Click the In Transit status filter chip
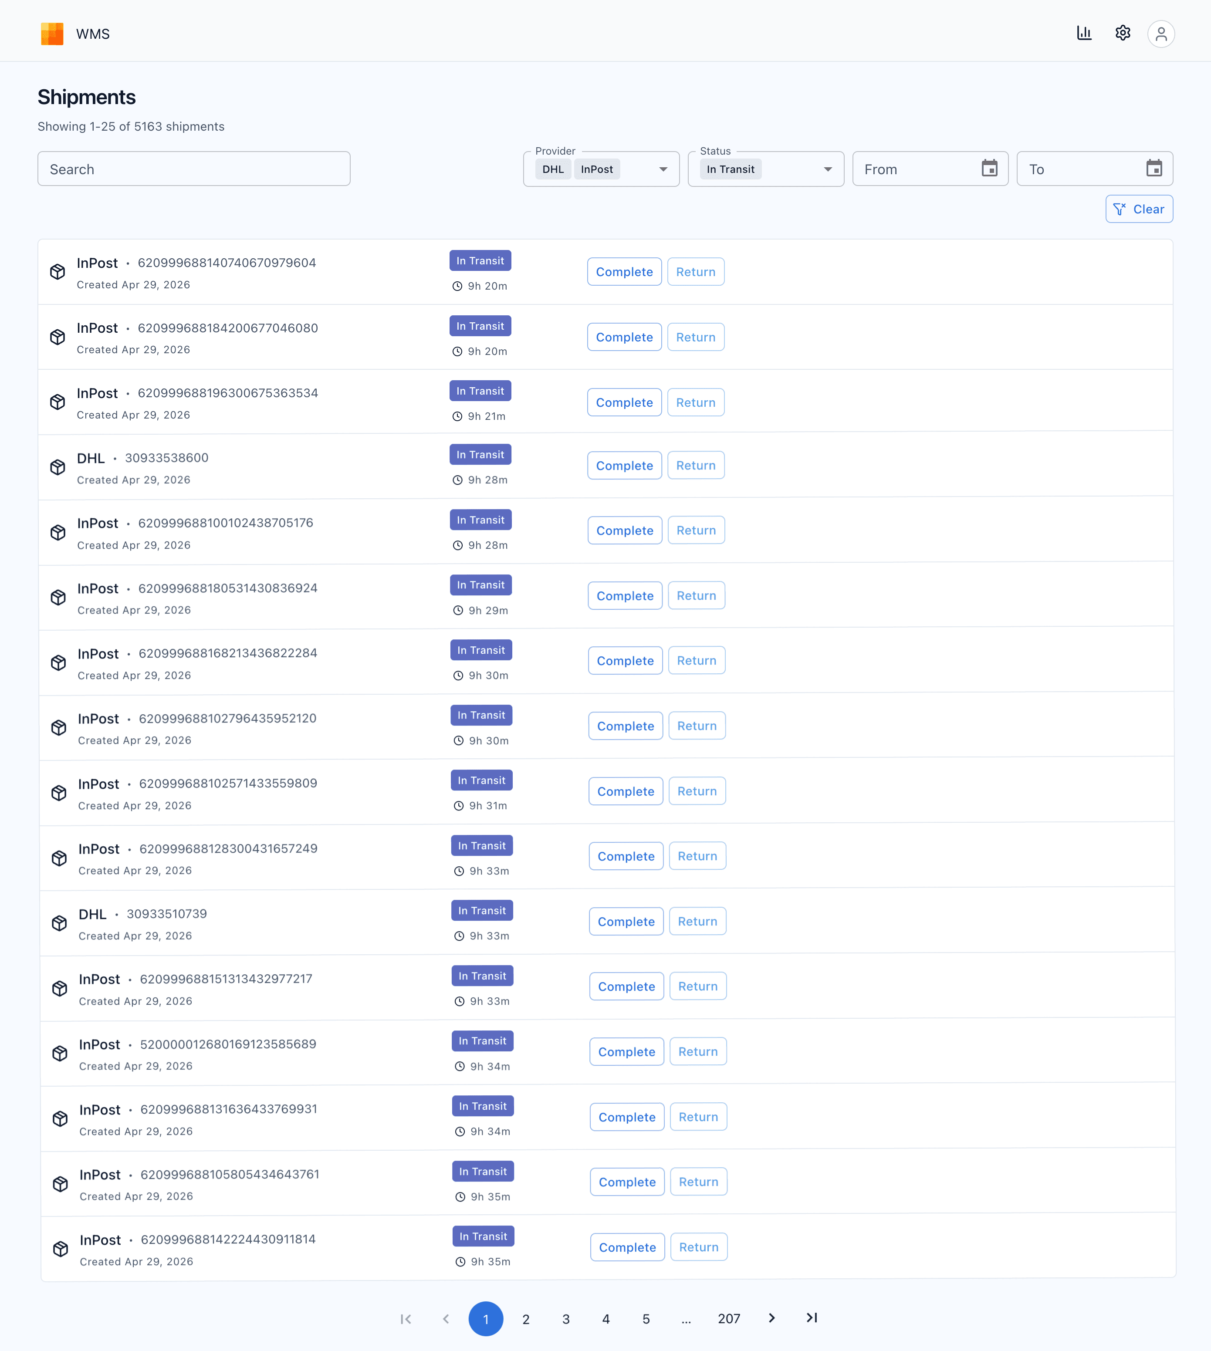This screenshot has height=1351, width=1211. [731, 169]
